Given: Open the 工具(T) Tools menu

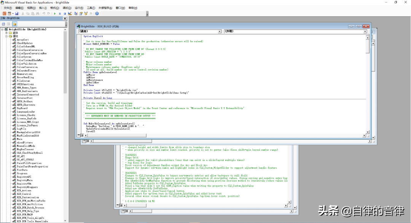Looking at the screenshot, I should pyautogui.click(x=91, y=8).
